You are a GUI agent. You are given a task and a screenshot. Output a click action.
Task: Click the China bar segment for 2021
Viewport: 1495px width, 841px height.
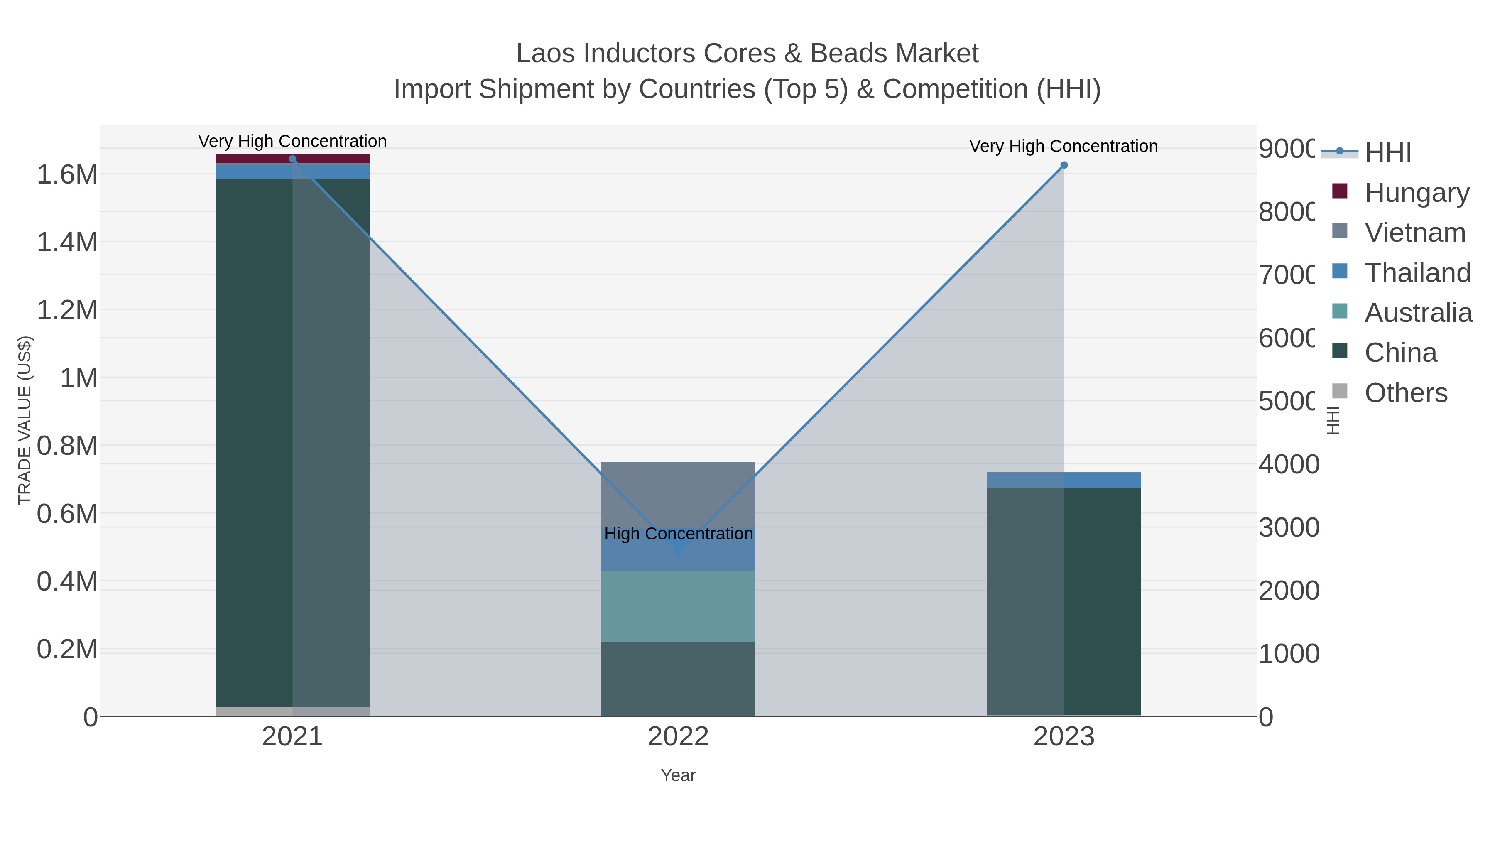(x=292, y=443)
